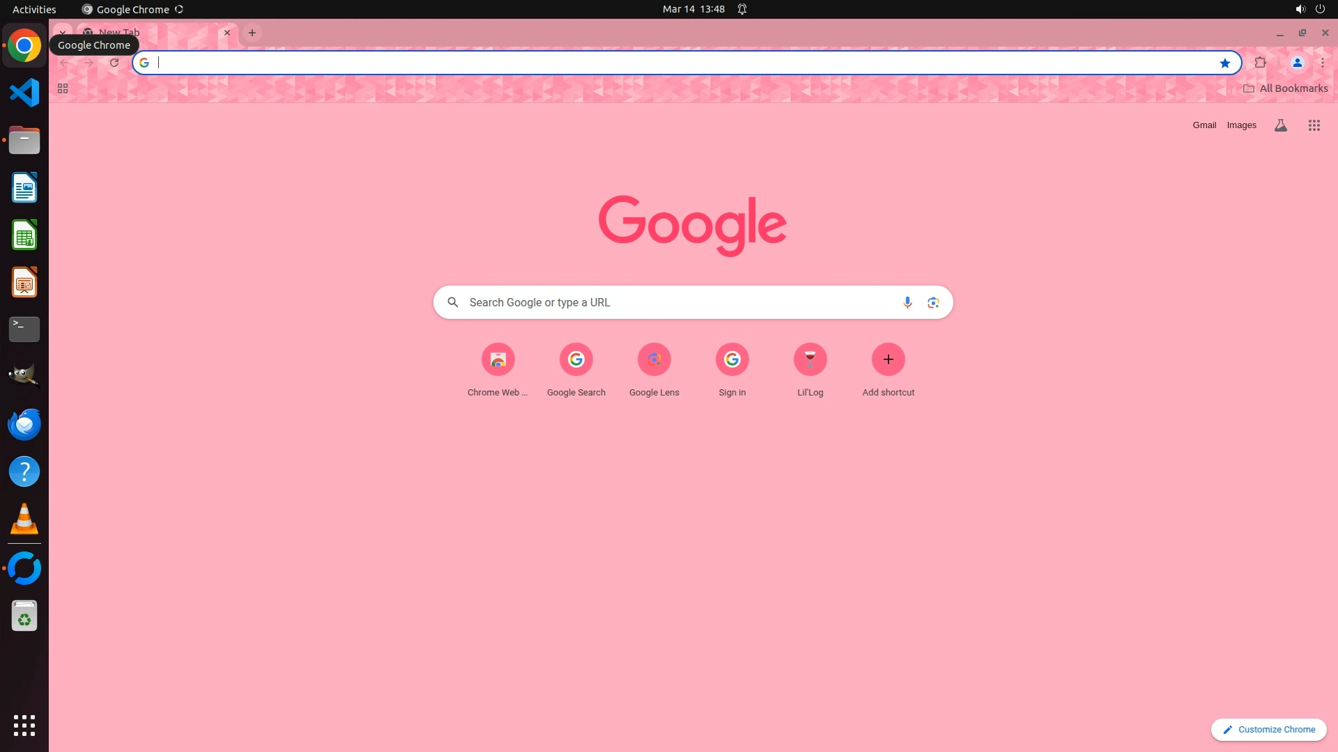Click the voice search microphone icon
The image size is (1338, 752).
(x=907, y=302)
